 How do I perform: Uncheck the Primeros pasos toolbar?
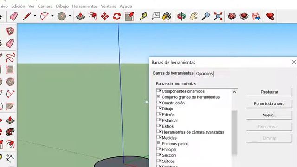(159, 143)
